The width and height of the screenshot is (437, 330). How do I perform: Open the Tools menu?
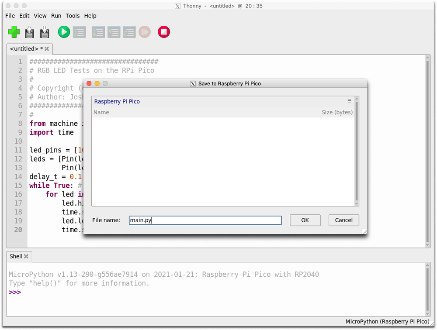[x=73, y=16]
